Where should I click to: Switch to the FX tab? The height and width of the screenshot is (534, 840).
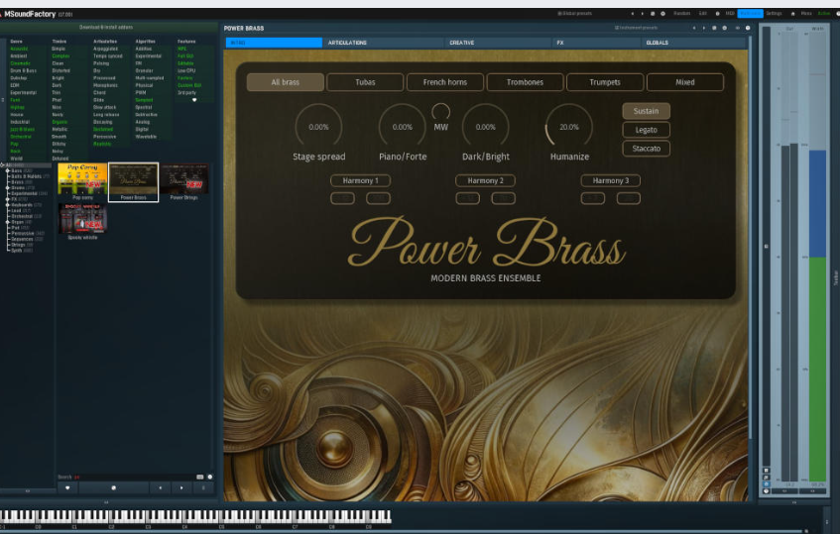click(596, 43)
